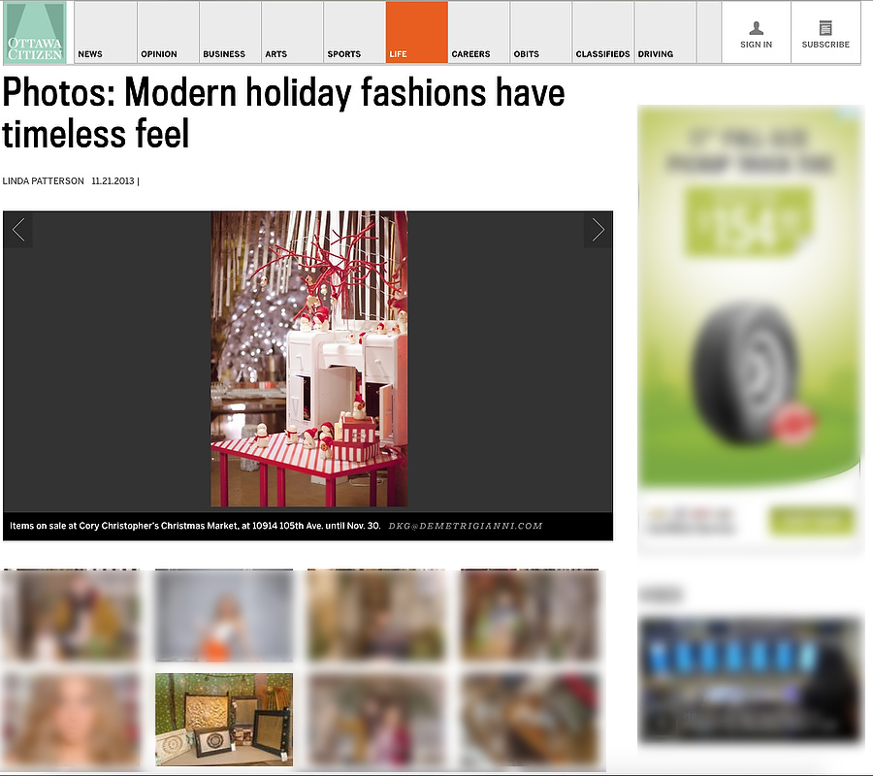Click the Subscribe newspaper icon

coord(825,28)
